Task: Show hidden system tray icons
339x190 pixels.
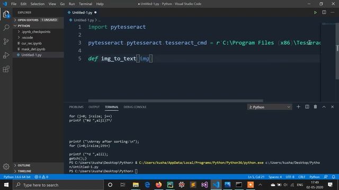Action: (260, 185)
